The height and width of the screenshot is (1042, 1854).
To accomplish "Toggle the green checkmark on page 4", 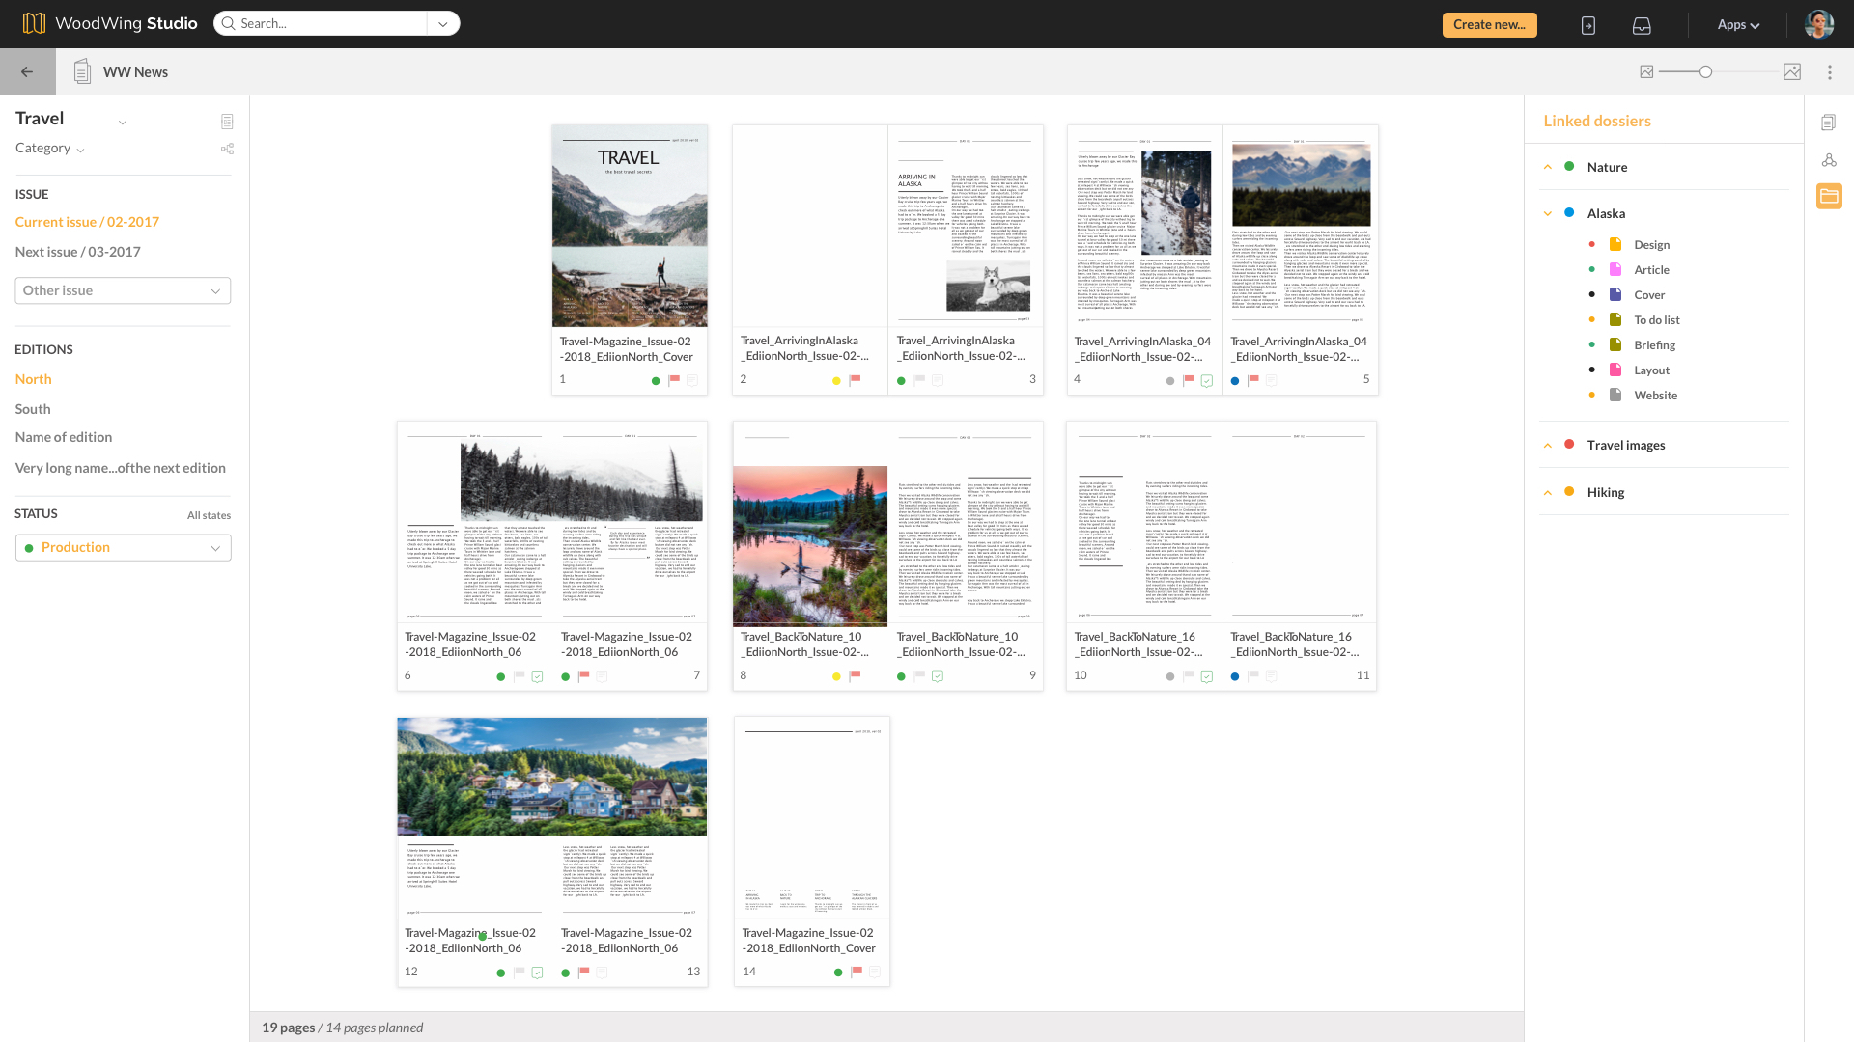I will coord(1207,380).
